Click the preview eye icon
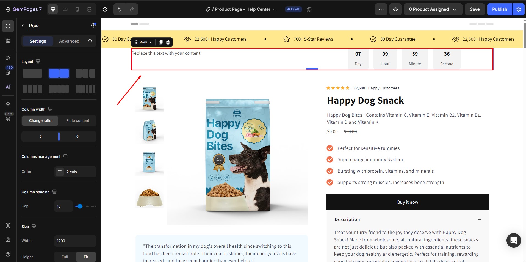The image size is (526, 262). click(395, 9)
